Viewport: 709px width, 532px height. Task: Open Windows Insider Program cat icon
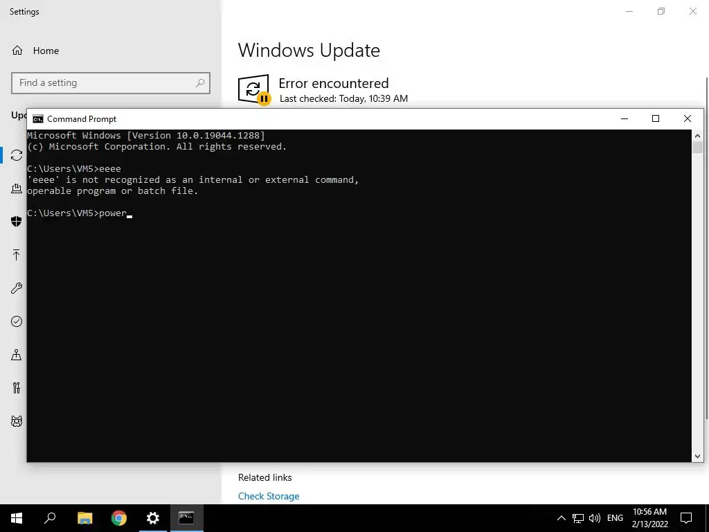(x=17, y=421)
